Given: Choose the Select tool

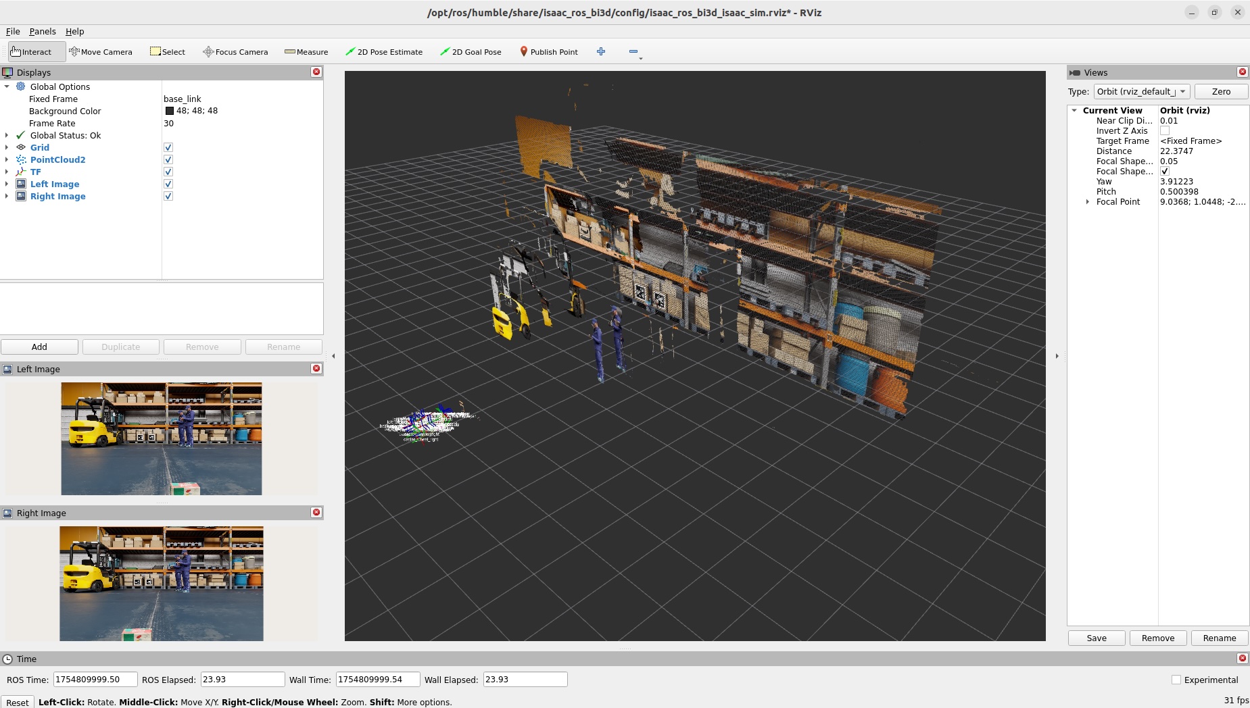Looking at the screenshot, I should (168, 52).
